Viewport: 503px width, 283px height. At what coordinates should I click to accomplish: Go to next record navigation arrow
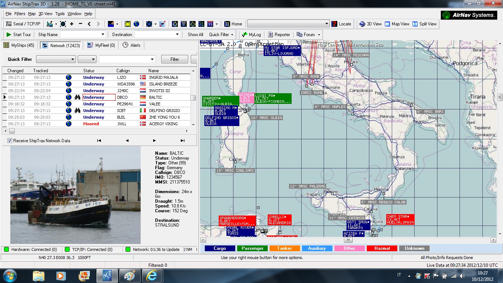click(x=154, y=140)
